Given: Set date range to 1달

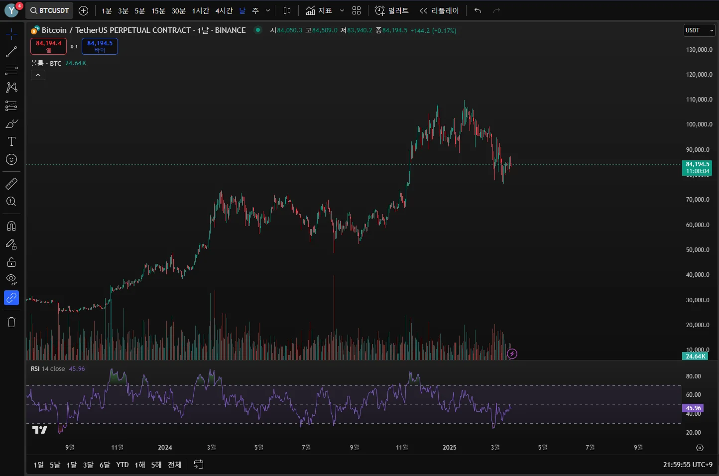Looking at the screenshot, I should (72, 465).
